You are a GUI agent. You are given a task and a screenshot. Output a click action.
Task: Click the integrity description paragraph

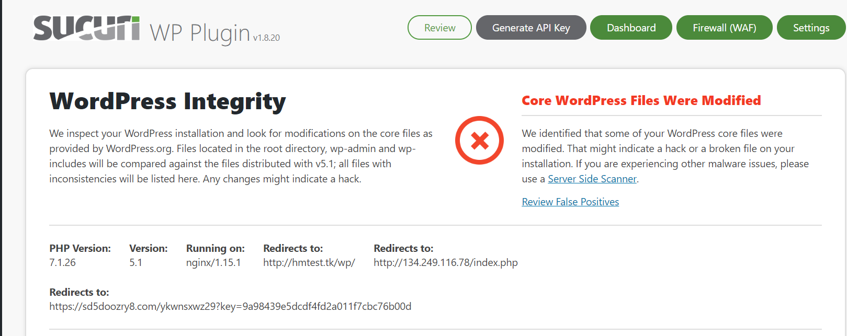[x=241, y=156]
